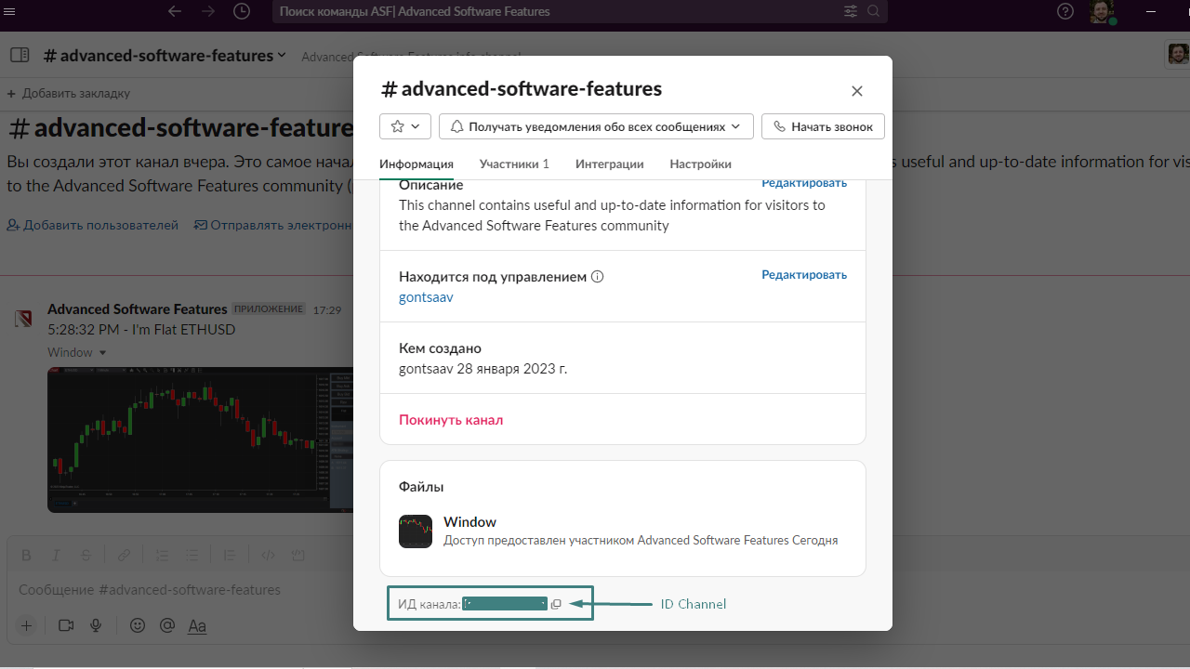This screenshot has height=669, width=1190.
Task: Open recent history with the clock icon
Action: 242,12
